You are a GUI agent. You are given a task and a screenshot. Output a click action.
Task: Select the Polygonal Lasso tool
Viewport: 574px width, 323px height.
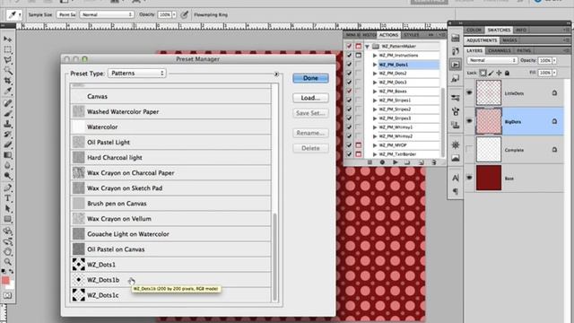(x=7, y=60)
